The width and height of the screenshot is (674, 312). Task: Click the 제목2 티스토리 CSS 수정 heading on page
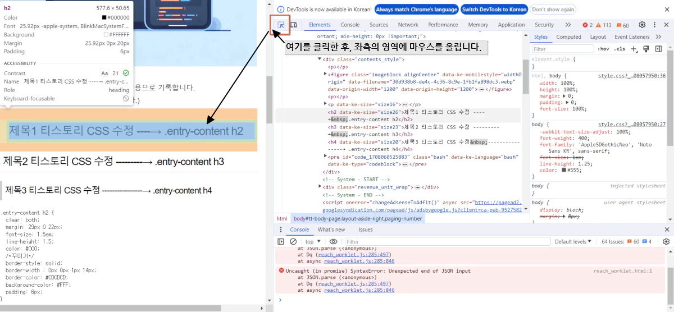pos(113,162)
